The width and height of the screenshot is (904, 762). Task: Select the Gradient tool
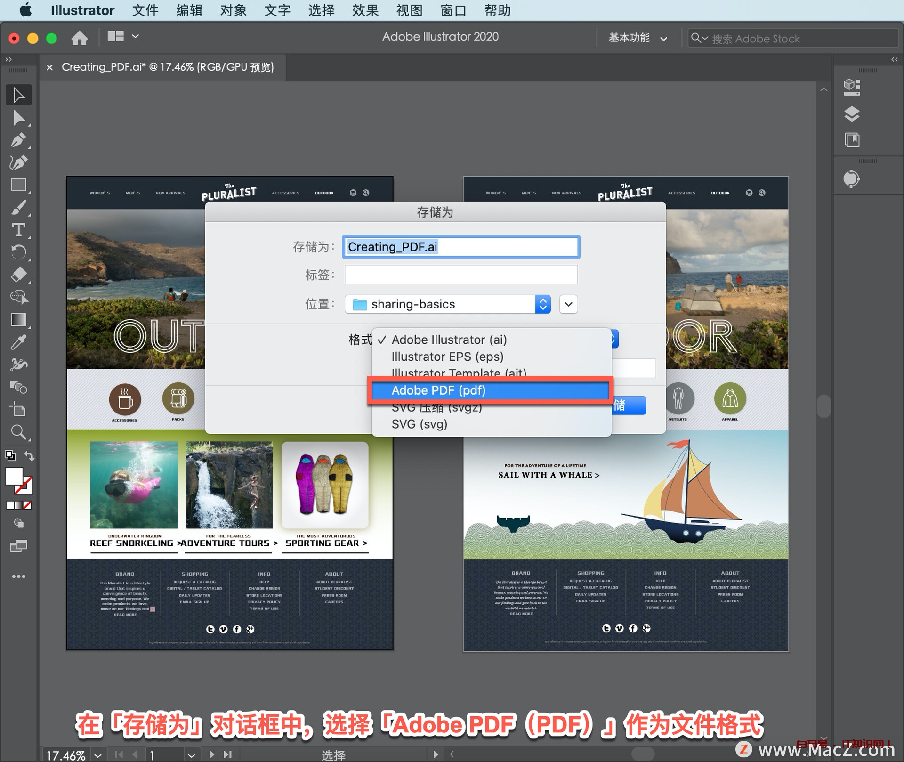pyautogui.click(x=19, y=320)
